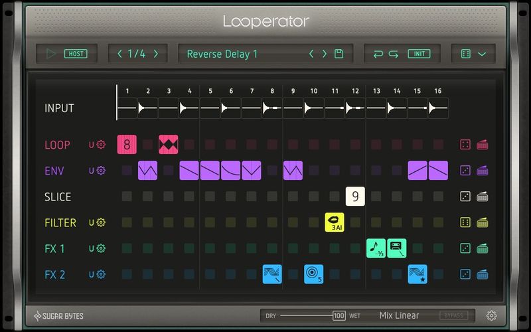Viewport: 531px width, 332px height.
Task: Decrease step length left of 1/4
Action: [119, 54]
